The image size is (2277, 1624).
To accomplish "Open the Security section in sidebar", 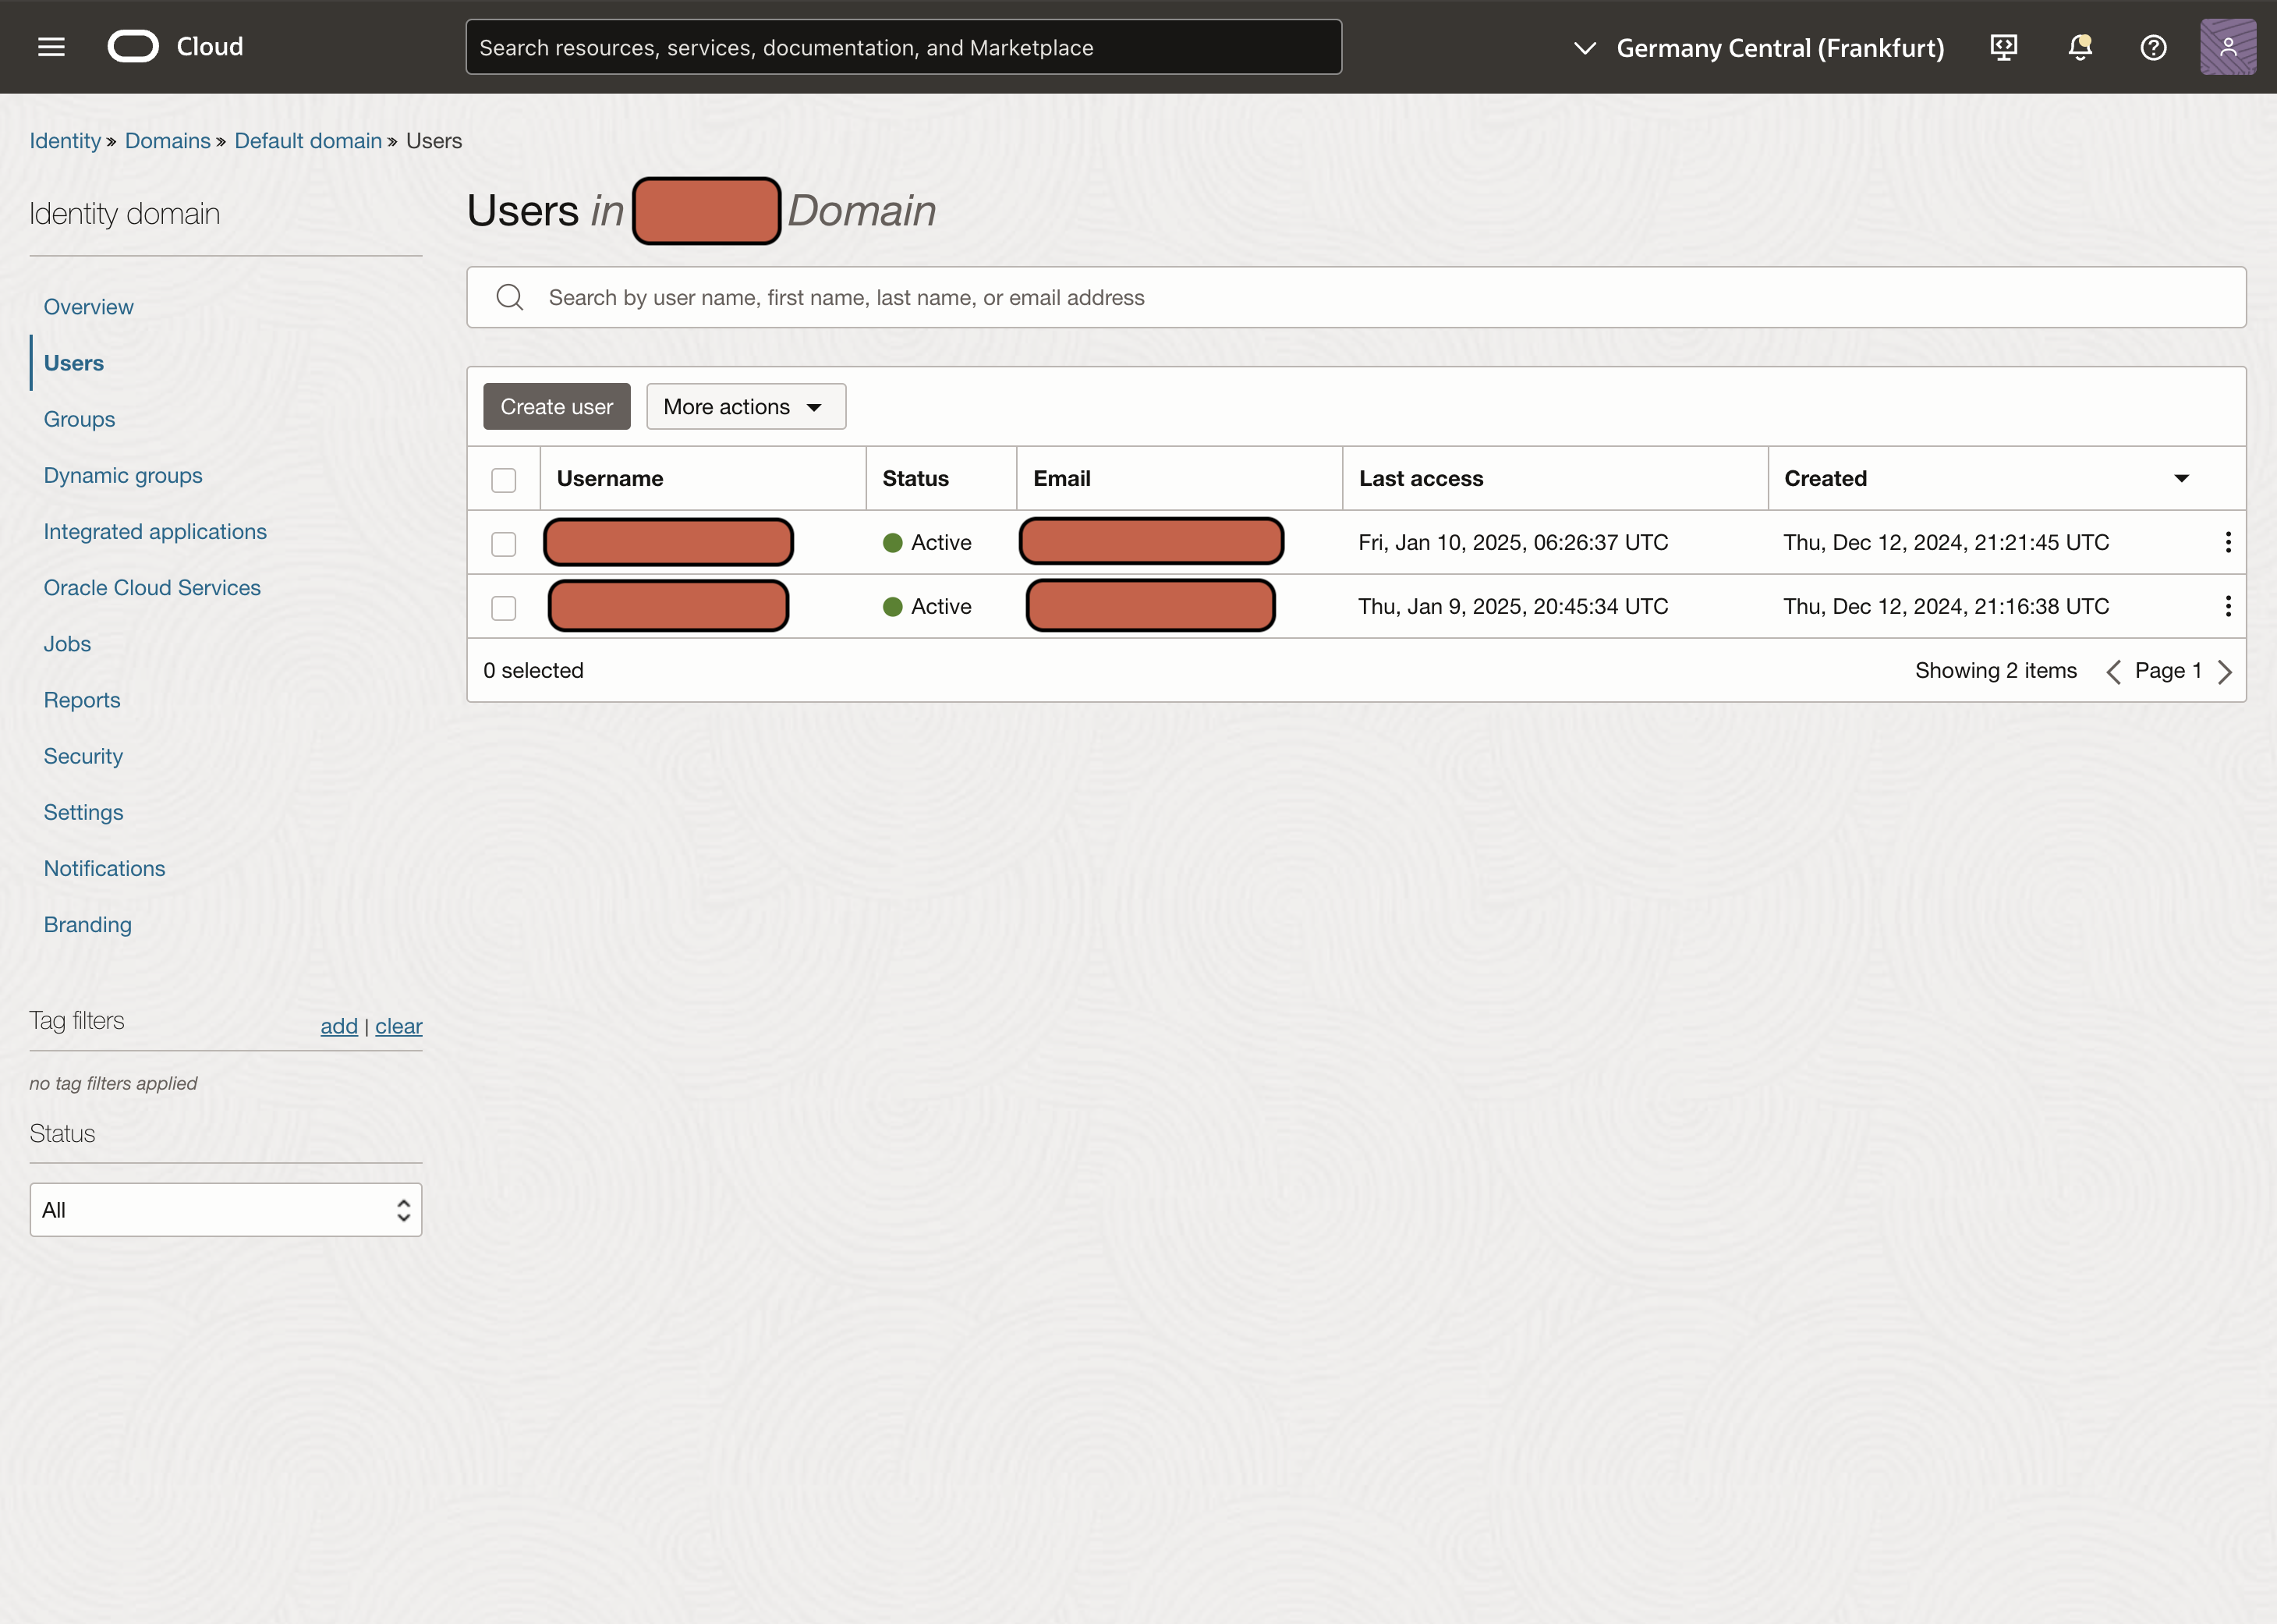I will [83, 756].
